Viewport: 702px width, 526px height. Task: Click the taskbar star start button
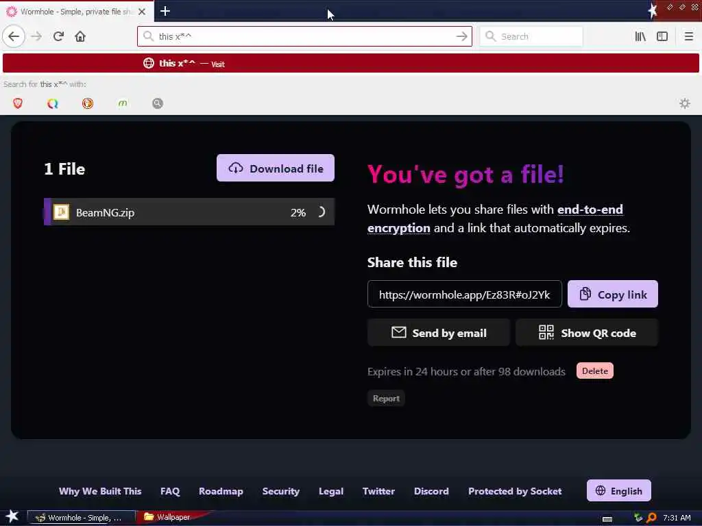(x=12, y=517)
